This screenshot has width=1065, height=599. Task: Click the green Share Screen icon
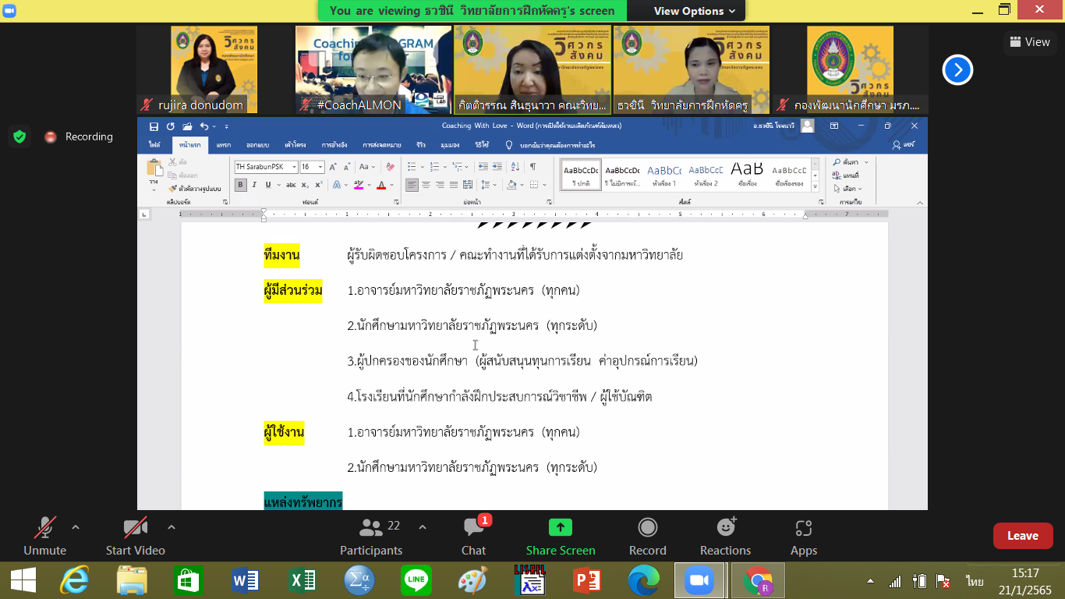[x=560, y=528]
